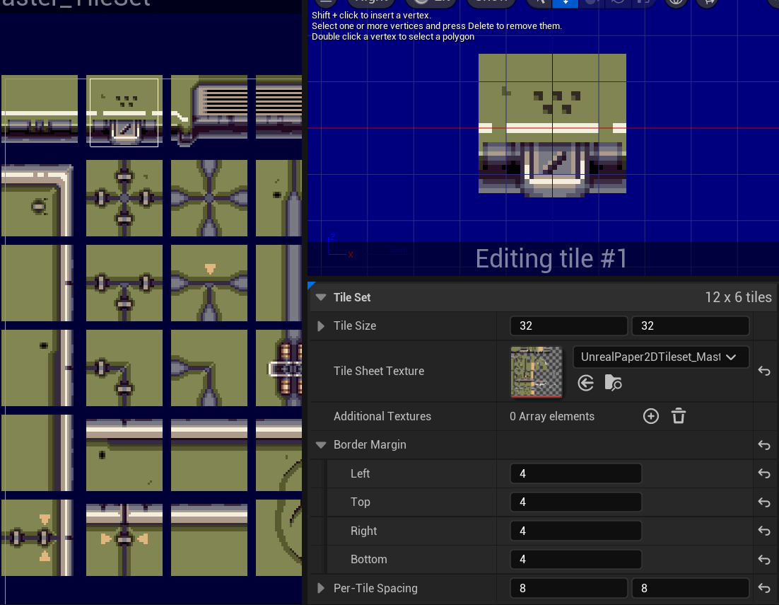Expand the Tile Size property row
Viewport: 779px width, 605px height.
[x=320, y=325]
